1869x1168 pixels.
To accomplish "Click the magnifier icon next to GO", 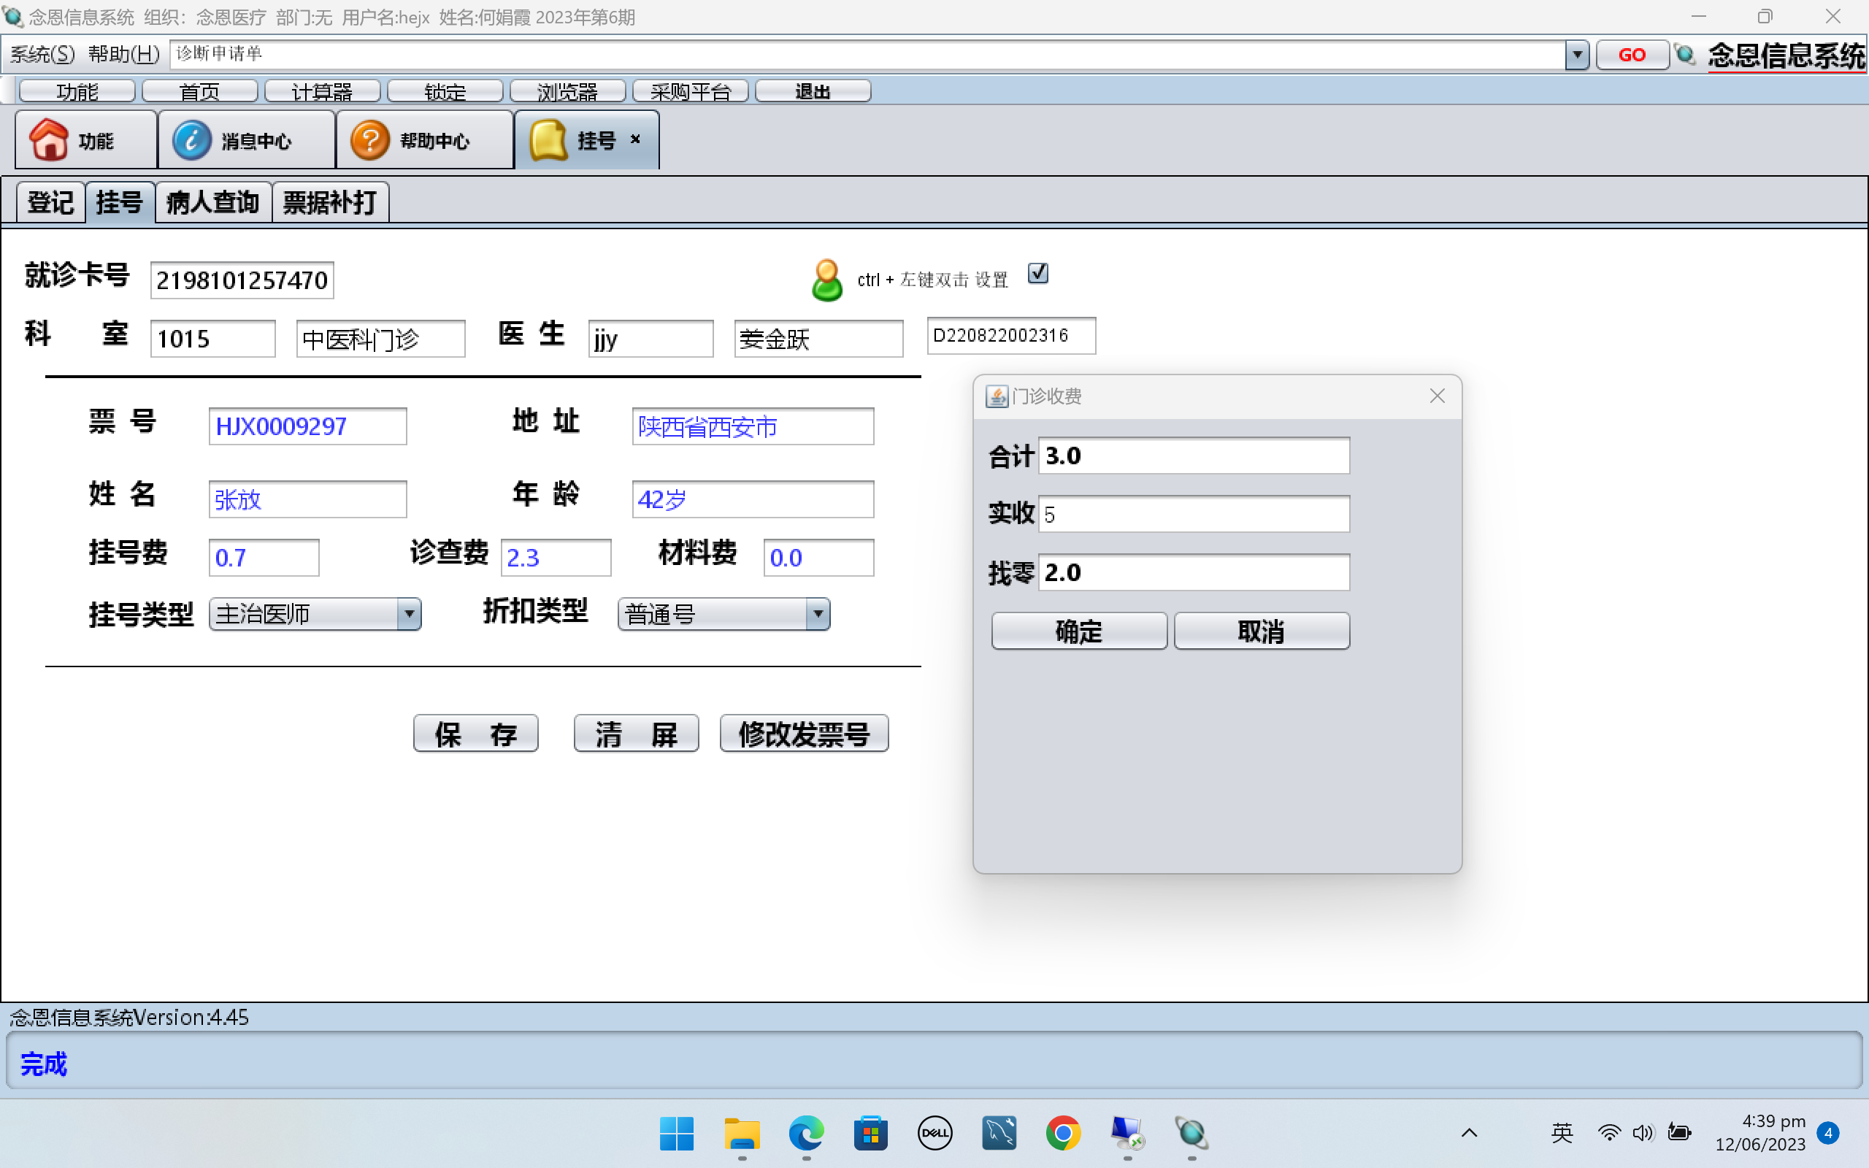I will coord(1685,55).
